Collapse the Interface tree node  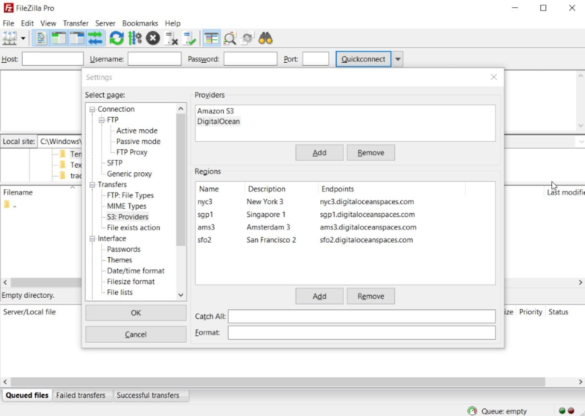pos(93,238)
